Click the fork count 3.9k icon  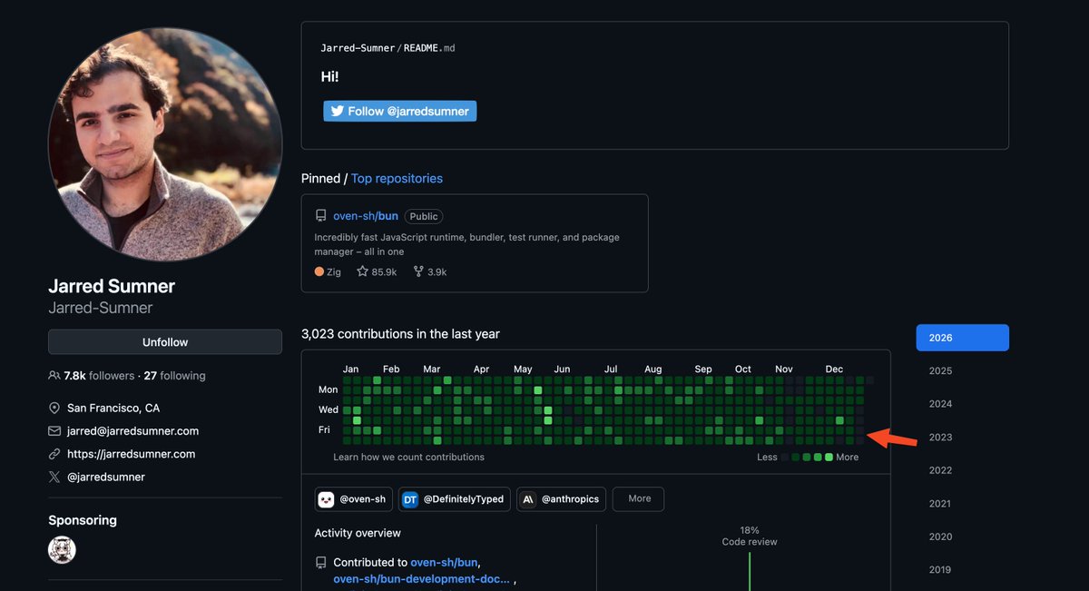point(418,271)
